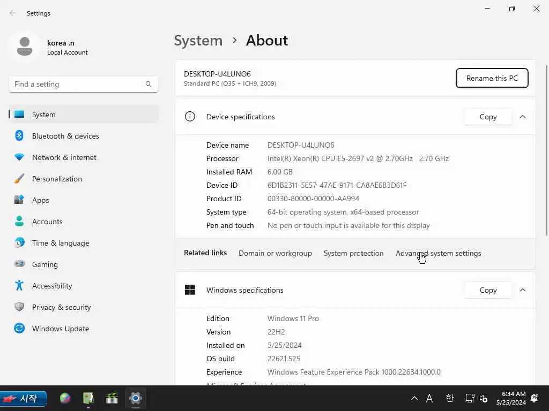Screen dimensions: 549x411
Task: Open the Start button in taskbar
Action: pyautogui.click(x=24, y=398)
